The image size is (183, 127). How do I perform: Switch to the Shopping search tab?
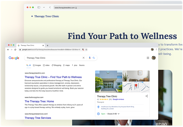pos(56,65)
